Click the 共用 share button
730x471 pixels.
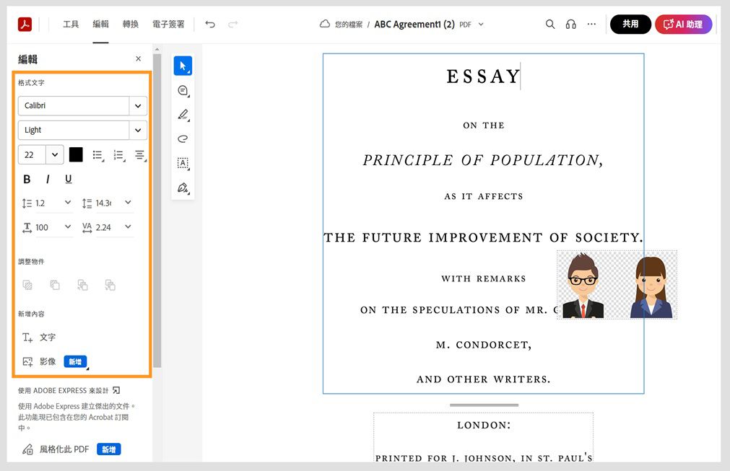pos(630,24)
